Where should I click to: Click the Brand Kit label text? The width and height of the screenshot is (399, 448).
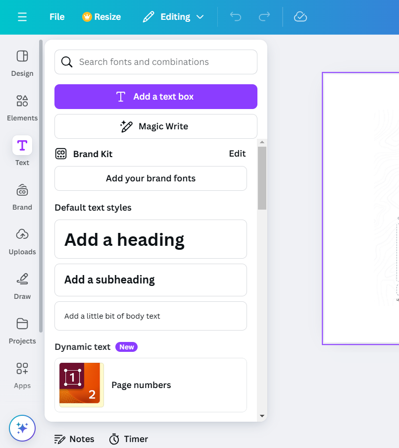pos(93,154)
